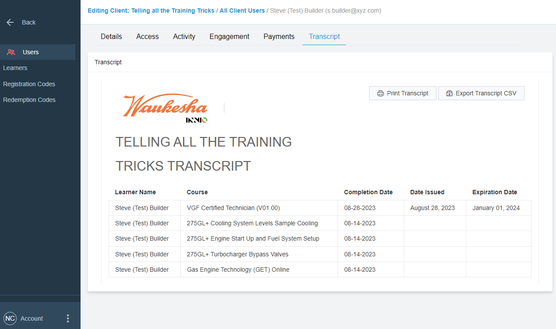Click the Editing Client breadcrumb link

click(x=151, y=10)
